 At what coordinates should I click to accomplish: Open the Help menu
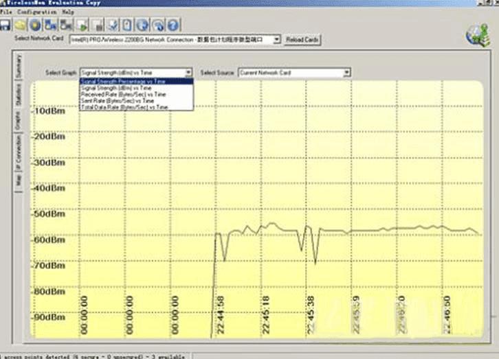click(68, 12)
